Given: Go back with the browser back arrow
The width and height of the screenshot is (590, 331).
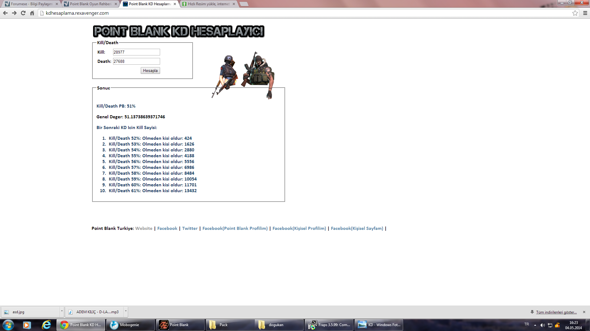Looking at the screenshot, I should (5, 13).
